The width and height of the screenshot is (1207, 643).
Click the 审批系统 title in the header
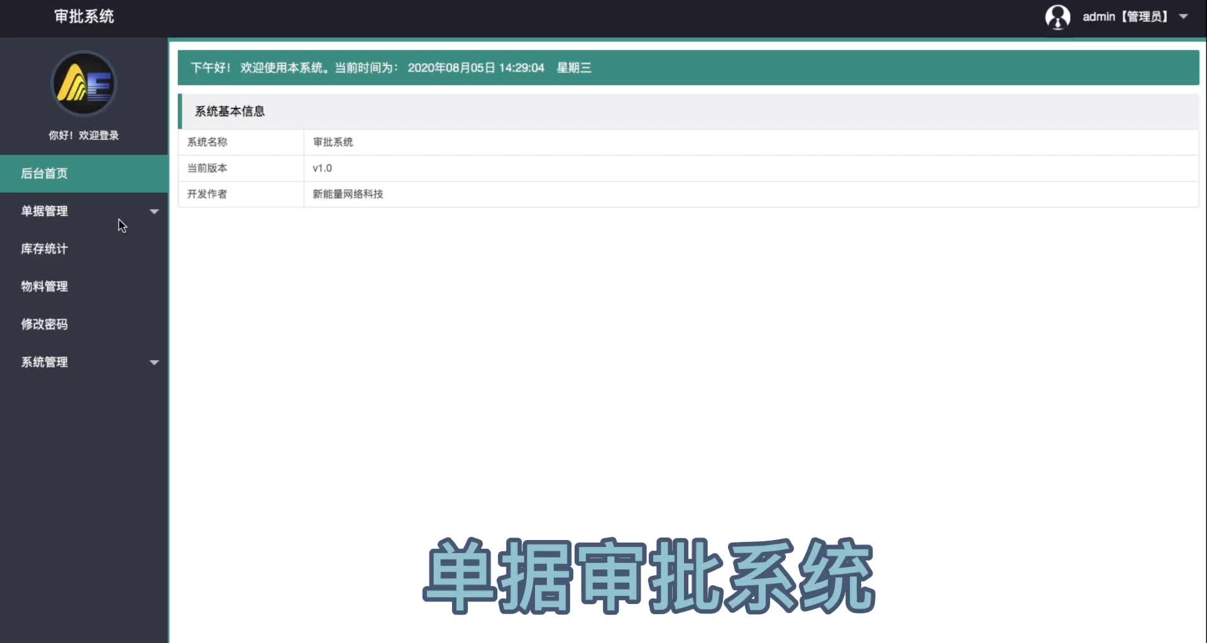click(x=84, y=16)
